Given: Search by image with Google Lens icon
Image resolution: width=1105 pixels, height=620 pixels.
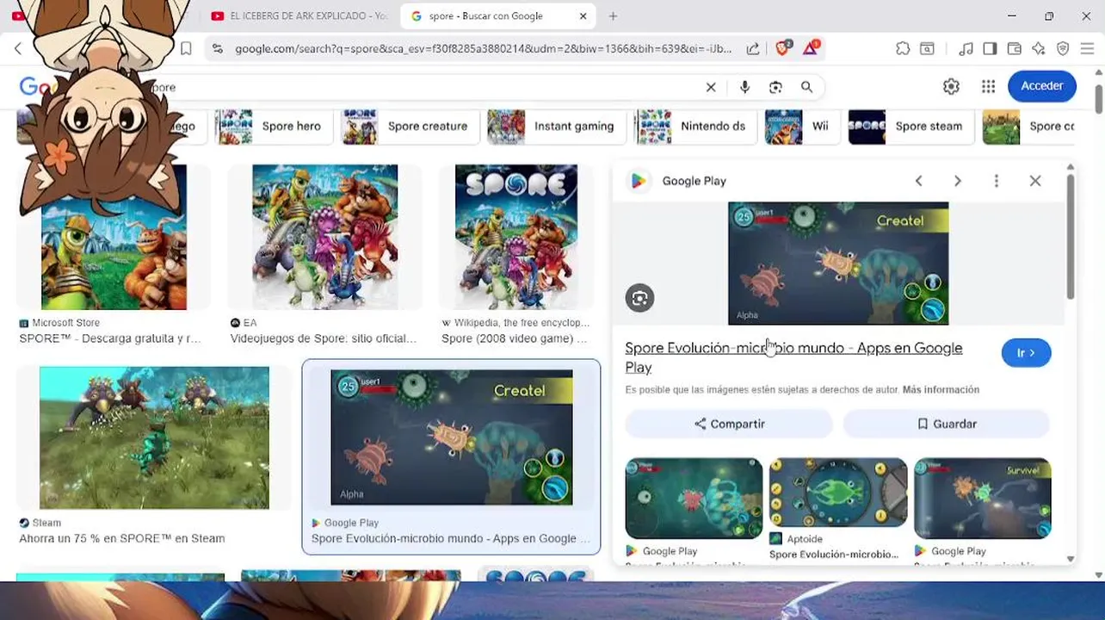Looking at the screenshot, I should click(x=775, y=87).
